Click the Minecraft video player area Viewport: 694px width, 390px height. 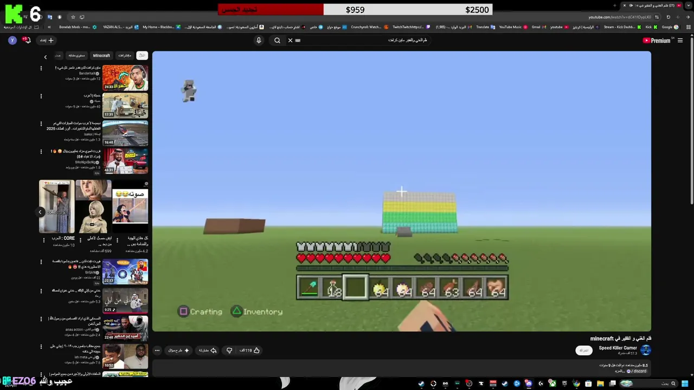[x=401, y=191]
